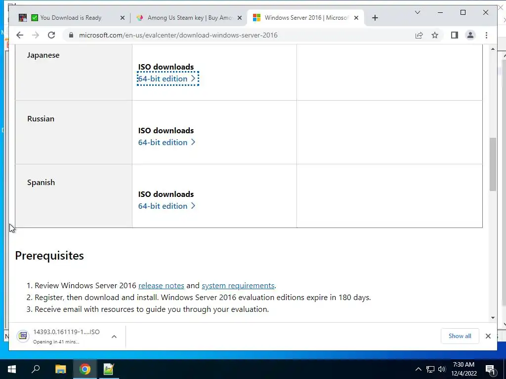
Task: Go forward to the next page
Action: (x=36, y=35)
